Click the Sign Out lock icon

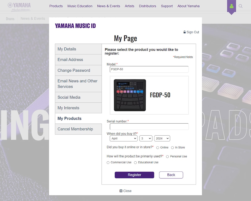click(185, 32)
